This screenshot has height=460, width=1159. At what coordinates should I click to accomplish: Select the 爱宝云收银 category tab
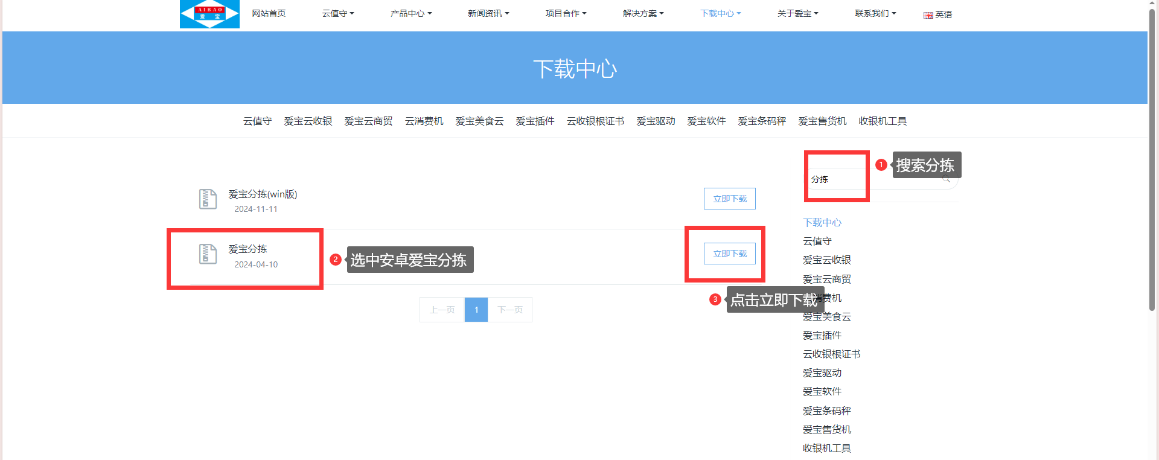tap(308, 121)
